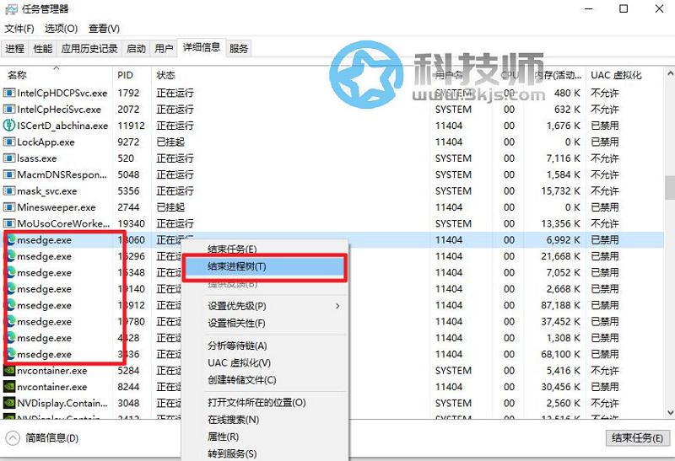
Task: Click the 结束任务(E) button at bottom right
Action: tap(637, 438)
